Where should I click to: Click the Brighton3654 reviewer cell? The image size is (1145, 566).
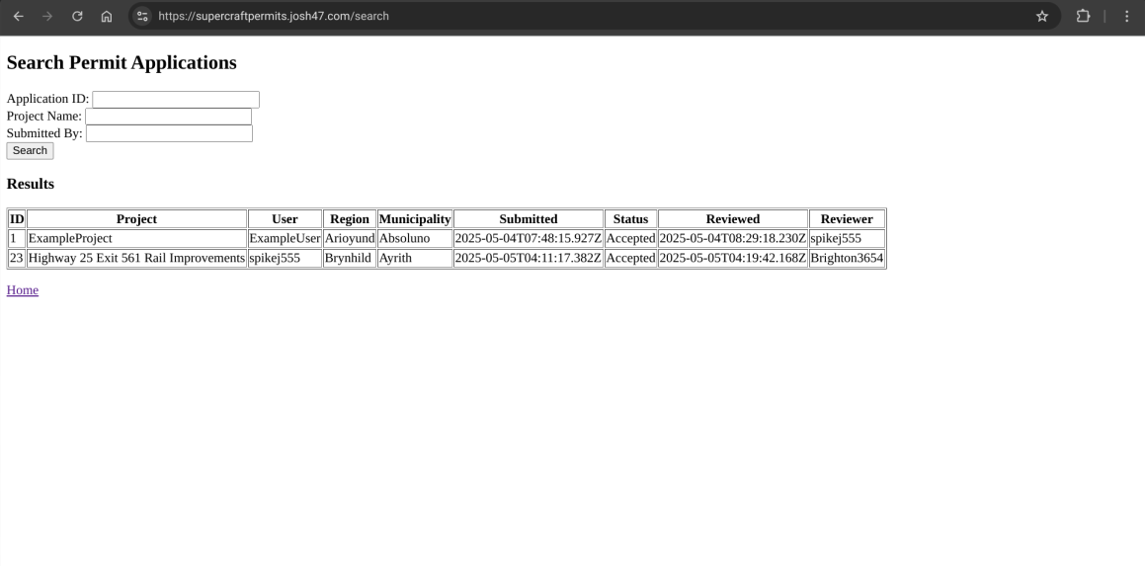pos(847,258)
